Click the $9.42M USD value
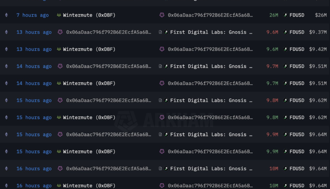Image resolution: width=330 pixels, height=189 pixels. [x=318, y=49]
